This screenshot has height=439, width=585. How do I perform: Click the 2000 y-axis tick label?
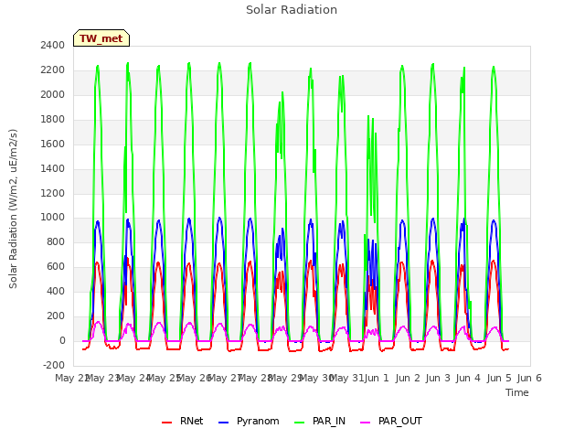click(53, 95)
